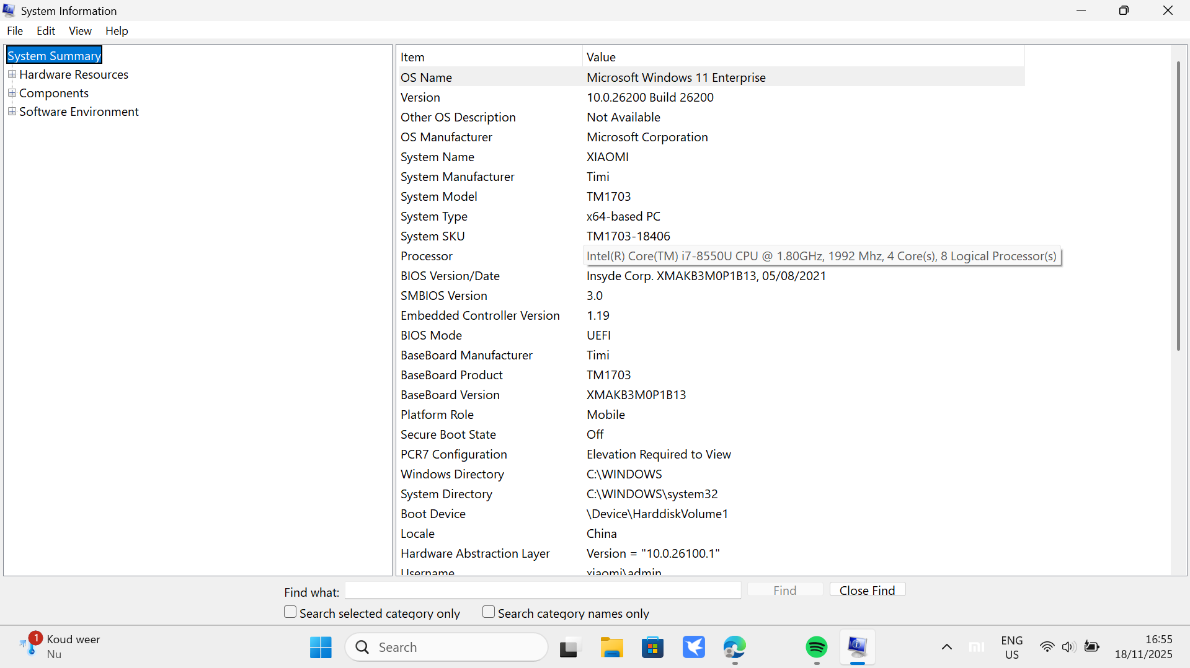This screenshot has width=1190, height=668.
Task: Minimize the System Information window
Action: click(x=1081, y=11)
